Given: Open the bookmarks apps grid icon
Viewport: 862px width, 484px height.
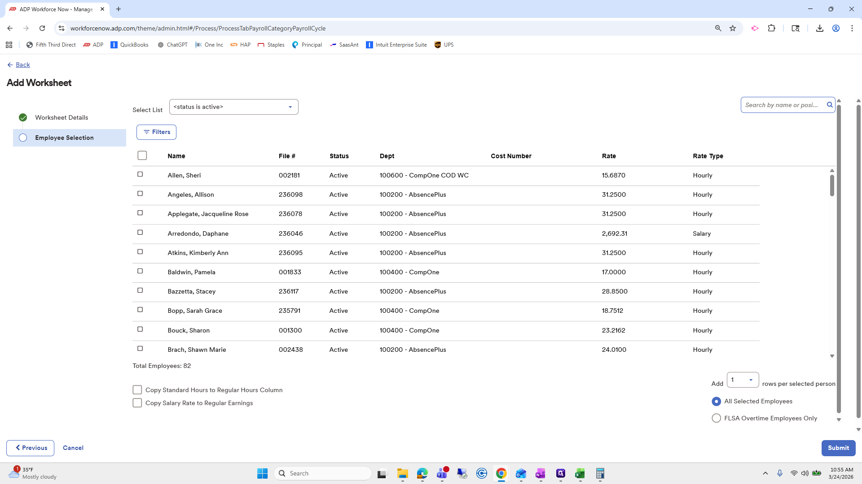Looking at the screenshot, I should click(x=9, y=45).
